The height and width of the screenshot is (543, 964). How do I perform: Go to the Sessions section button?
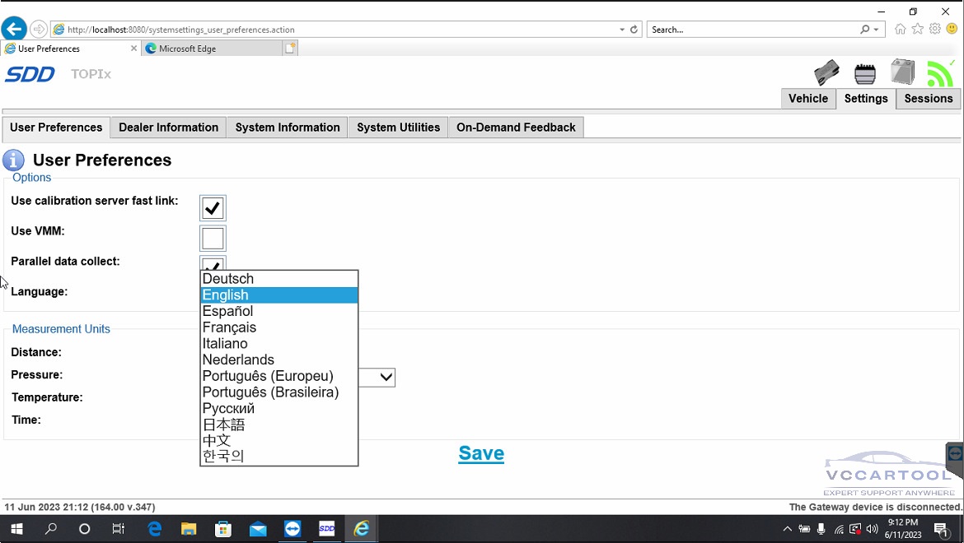coord(928,99)
